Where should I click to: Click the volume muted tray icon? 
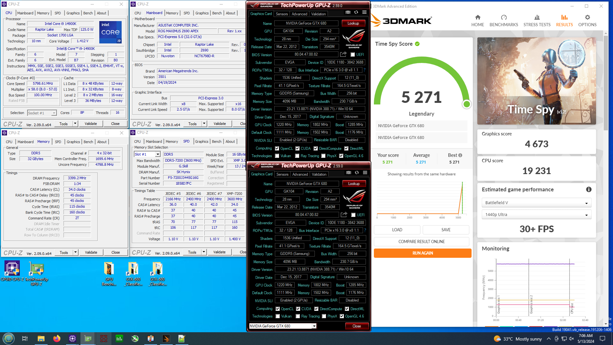[x=571, y=339]
